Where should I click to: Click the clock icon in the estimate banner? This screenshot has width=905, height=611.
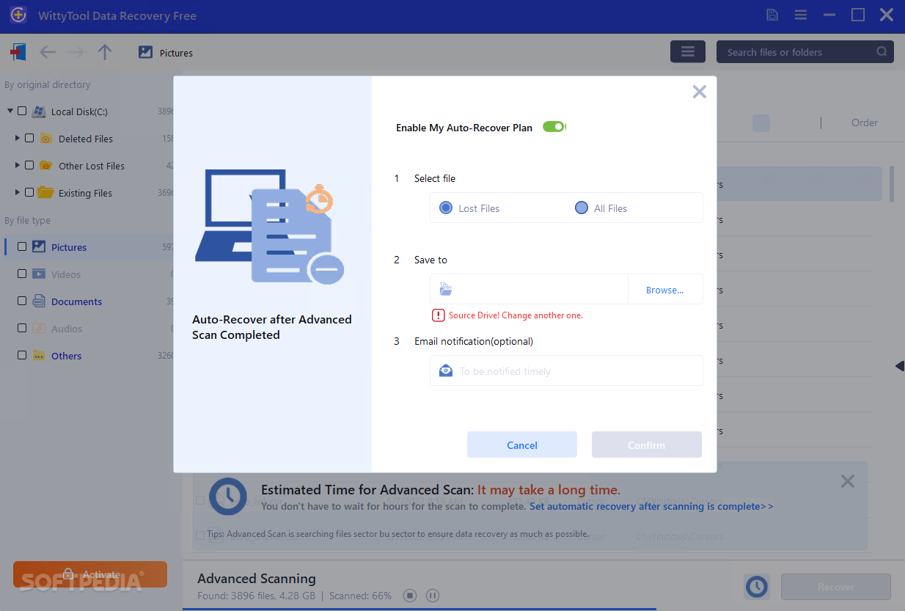228,496
